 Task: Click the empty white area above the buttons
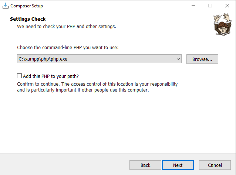(x=118, y=126)
